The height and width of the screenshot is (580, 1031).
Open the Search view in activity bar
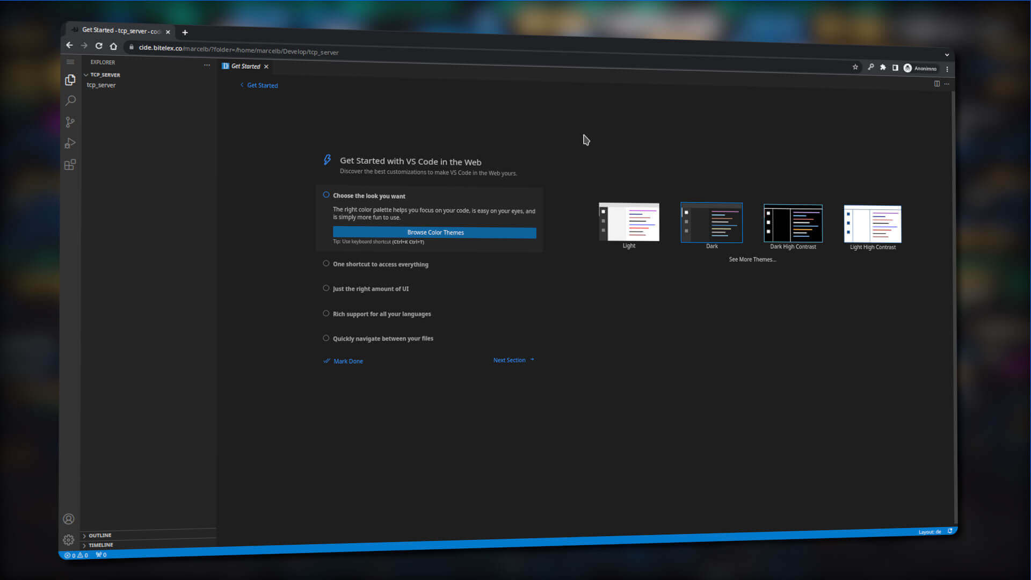[x=70, y=101]
